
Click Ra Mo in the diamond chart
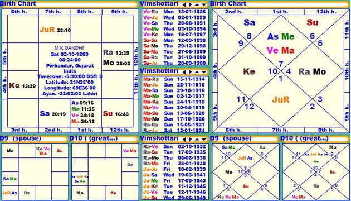(x=312, y=71)
